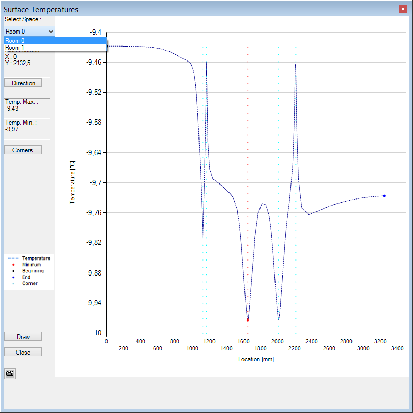Click the Draw button
This screenshot has height=413, width=413.
(23, 336)
